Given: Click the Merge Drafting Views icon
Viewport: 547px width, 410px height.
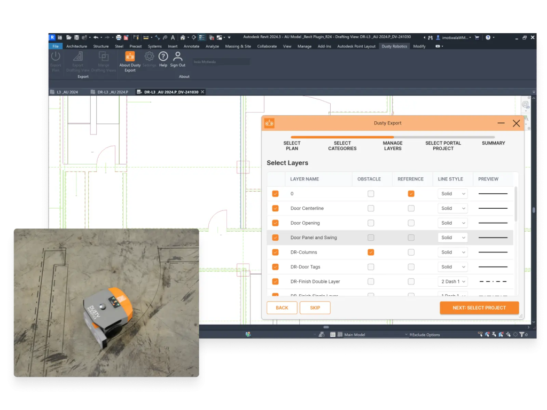Looking at the screenshot, I should tap(104, 57).
